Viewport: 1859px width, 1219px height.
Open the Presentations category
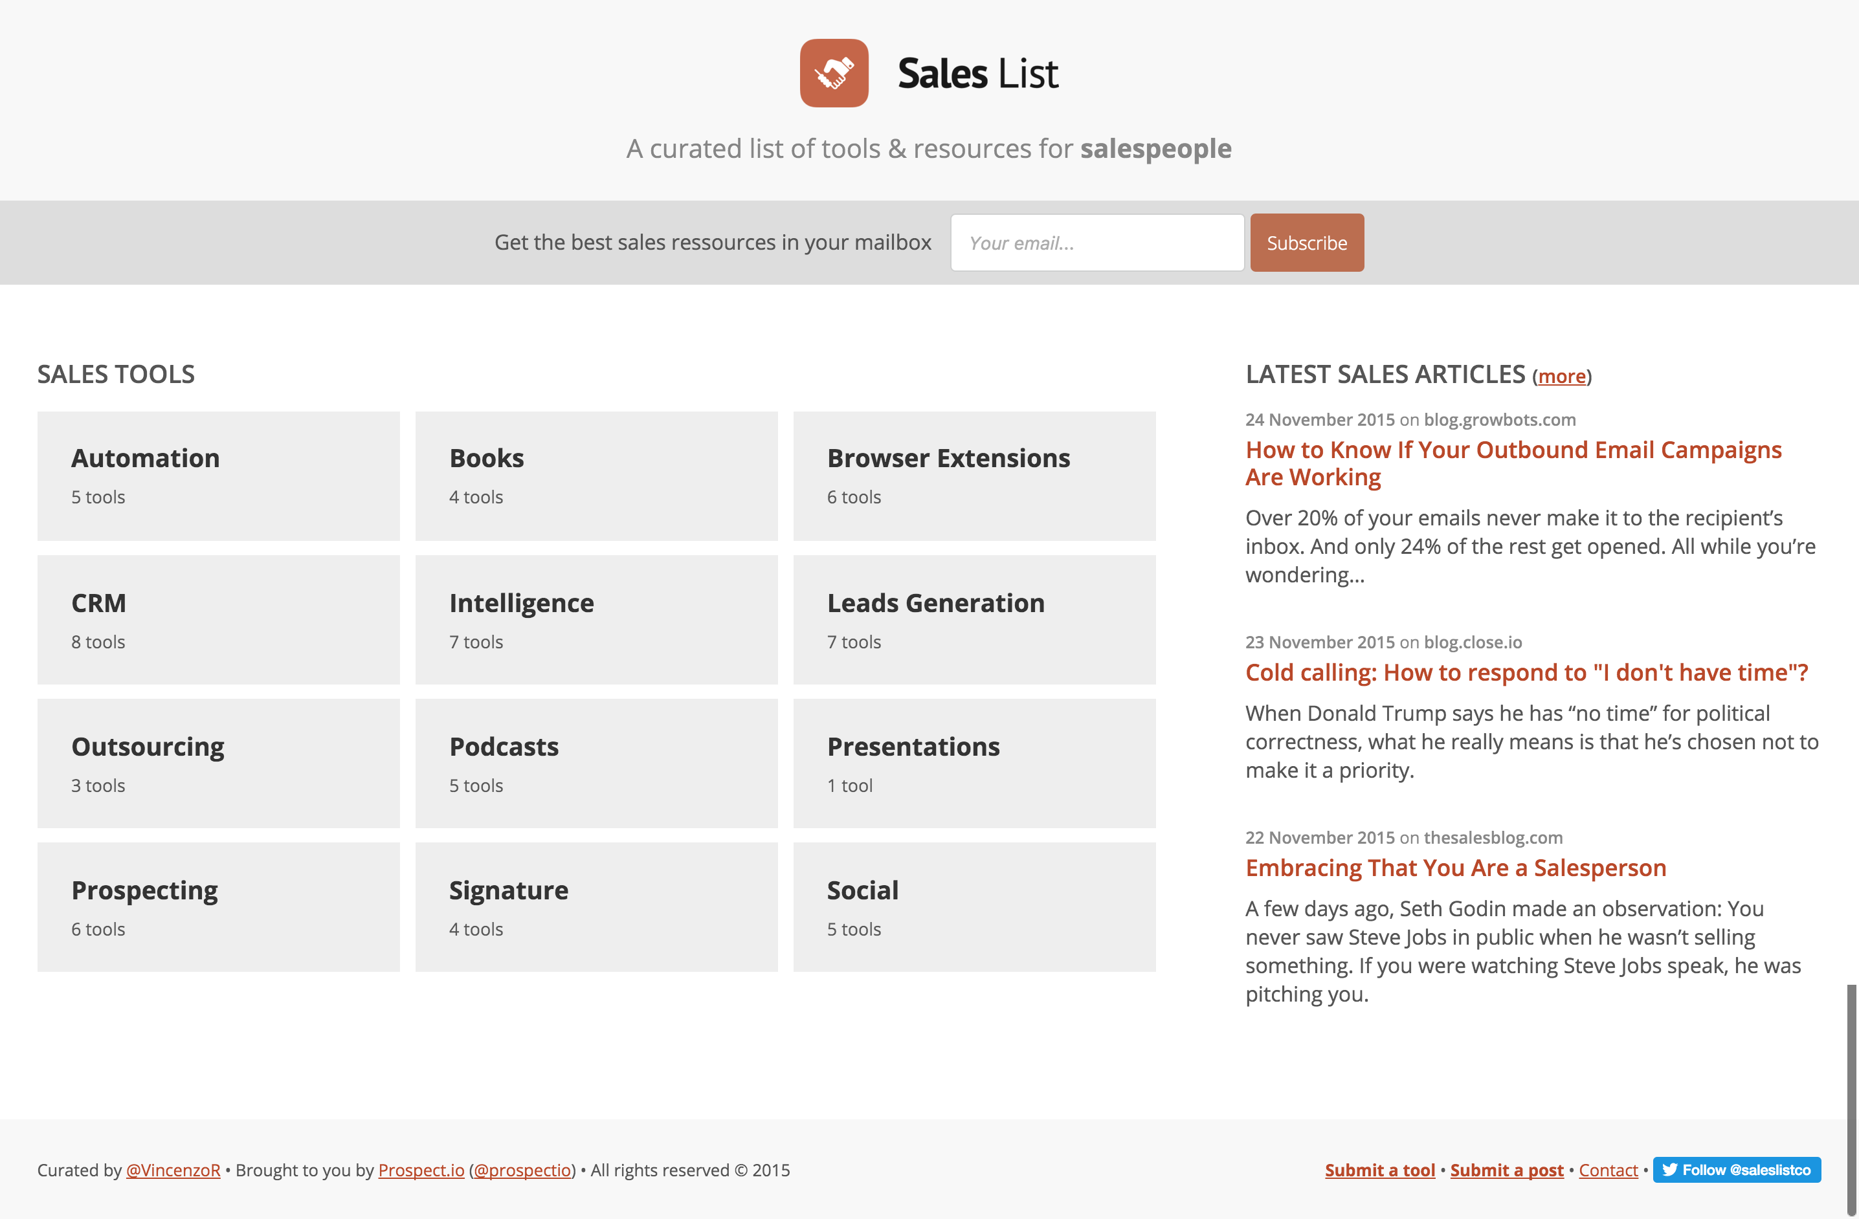[x=974, y=763]
